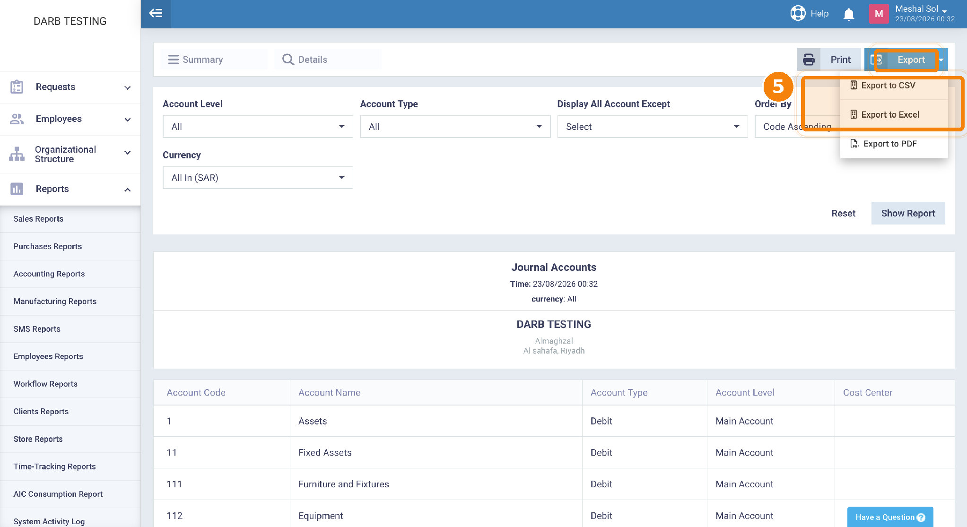
Task: Click Show Report button
Action: tap(908, 213)
